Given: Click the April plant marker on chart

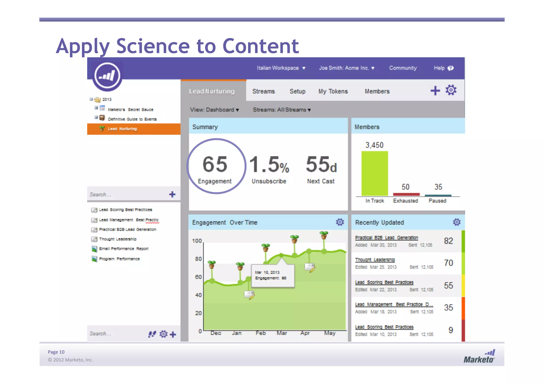Looking at the screenshot, I should [x=294, y=239].
